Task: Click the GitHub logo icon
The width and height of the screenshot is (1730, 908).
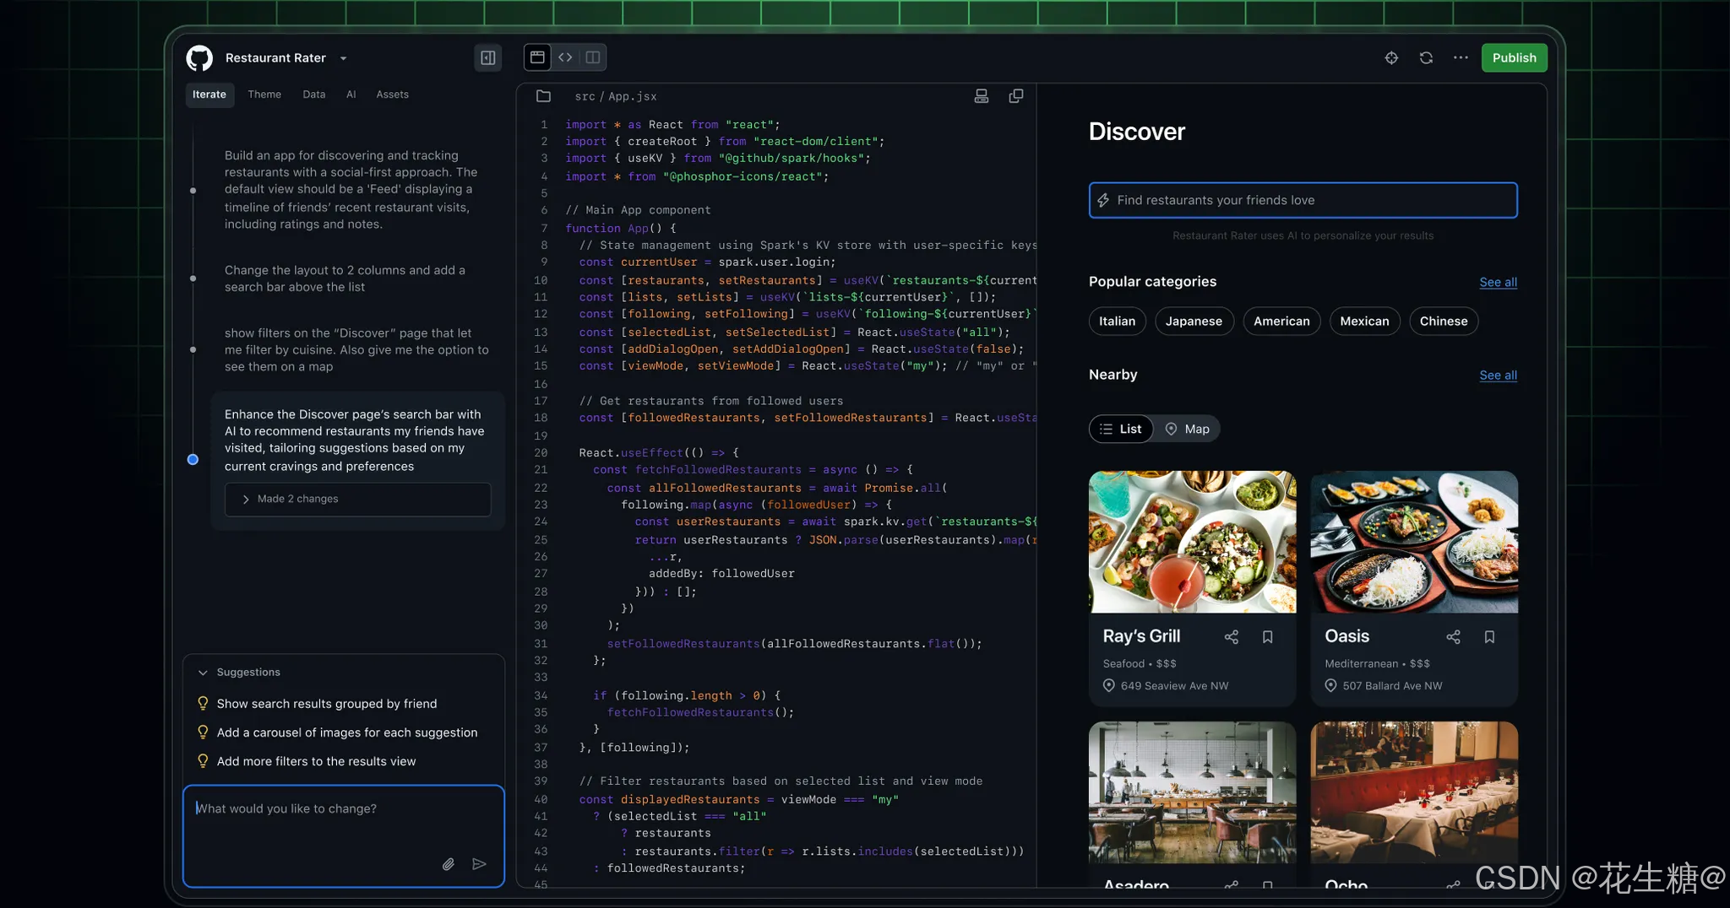Action: pyautogui.click(x=199, y=58)
